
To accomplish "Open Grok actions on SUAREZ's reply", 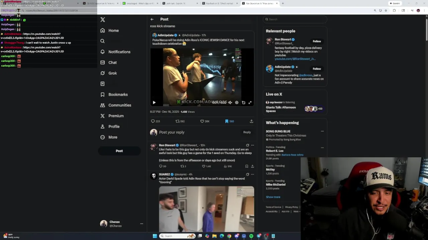I will coord(247,174).
